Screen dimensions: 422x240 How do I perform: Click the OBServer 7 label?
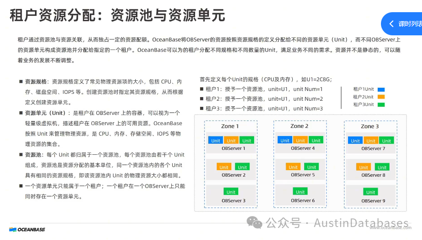click(x=373, y=148)
